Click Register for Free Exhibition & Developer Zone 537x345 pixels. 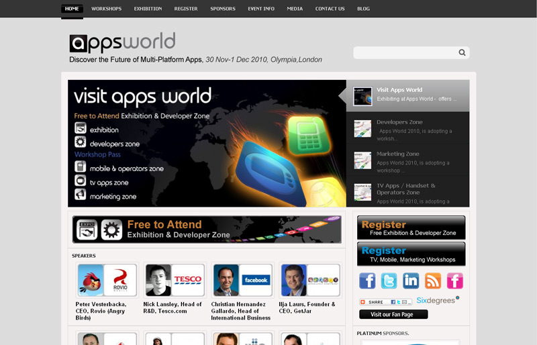click(411, 228)
